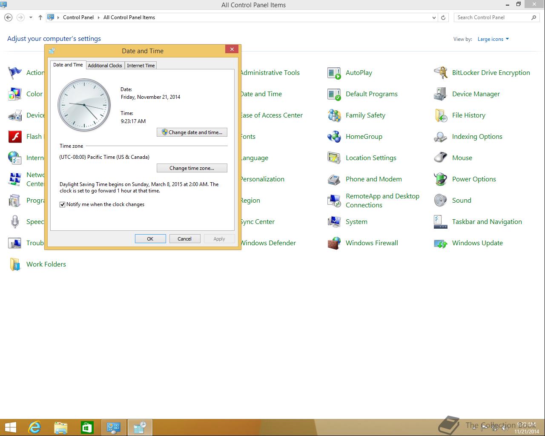Open the Windows Start button
The image size is (545, 436).
pos(11,427)
